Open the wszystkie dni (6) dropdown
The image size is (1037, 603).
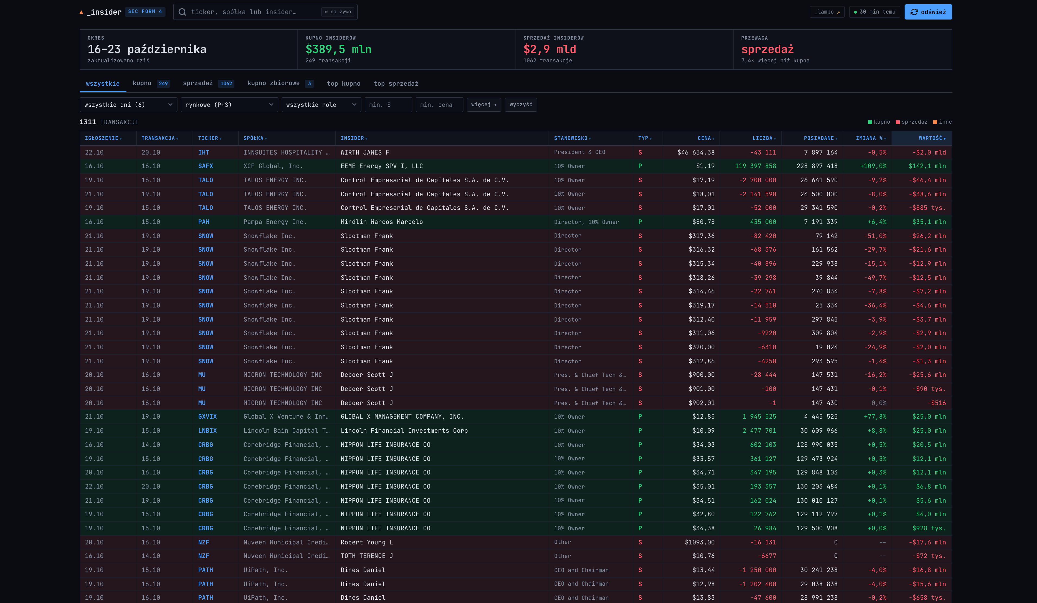tap(128, 104)
